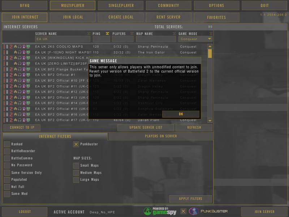Click the Refresh button

[x=194, y=128]
